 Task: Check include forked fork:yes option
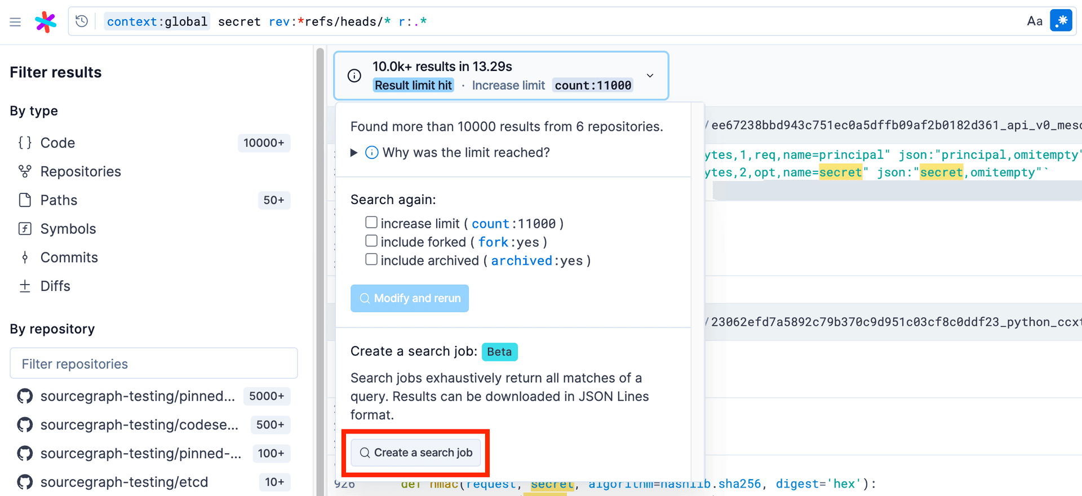pyautogui.click(x=371, y=241)
